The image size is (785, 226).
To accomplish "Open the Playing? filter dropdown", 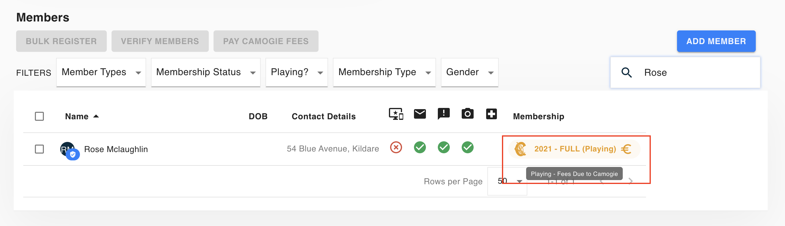I will click(296, 72).
